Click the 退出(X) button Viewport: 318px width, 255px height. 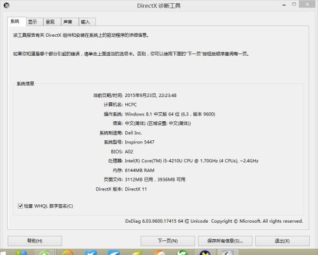coord(282,241)
